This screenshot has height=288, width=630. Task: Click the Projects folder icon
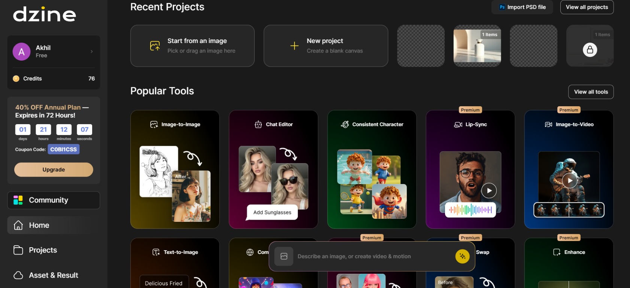pos(18,250)
